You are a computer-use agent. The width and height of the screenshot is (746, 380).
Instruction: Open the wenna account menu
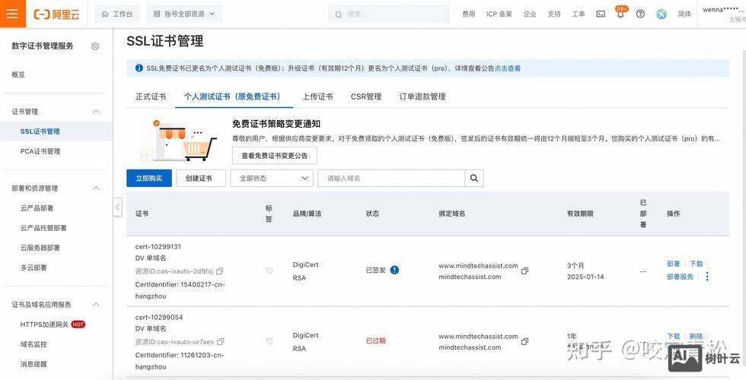pyautogui.click(x=723, y=14)
